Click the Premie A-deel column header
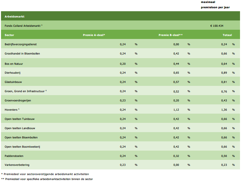Screen dimensions: 242x181 94,35
